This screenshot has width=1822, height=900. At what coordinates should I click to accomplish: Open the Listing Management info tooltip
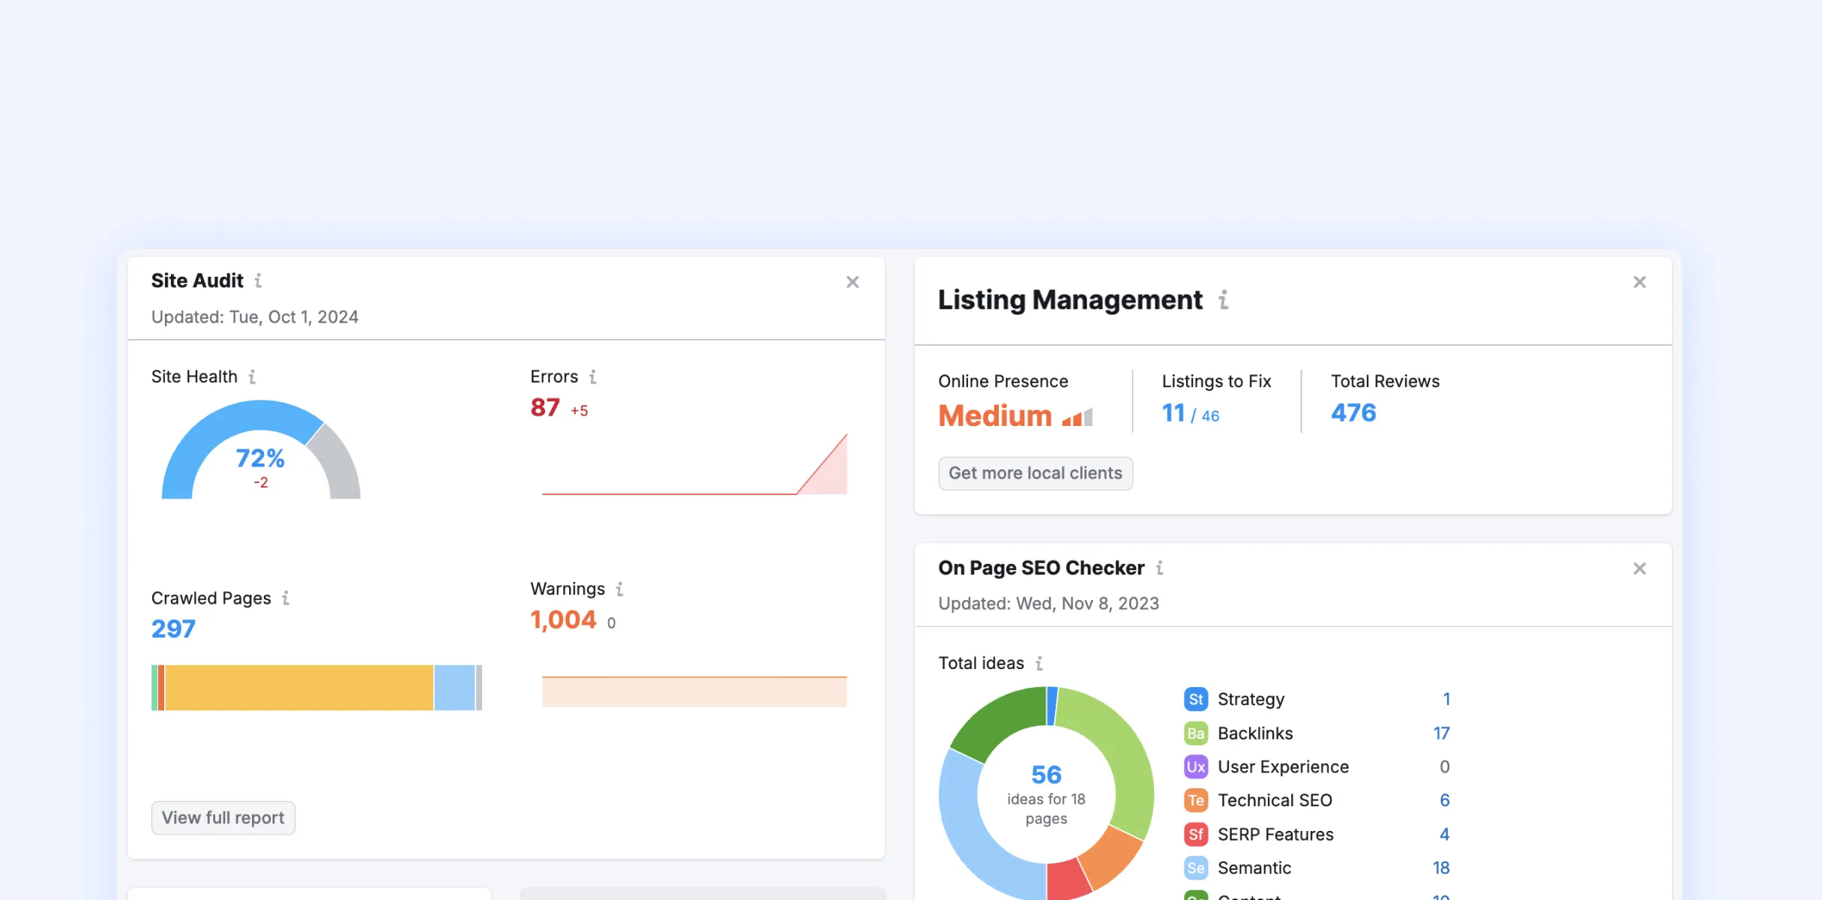click(x=1224, y=301)
